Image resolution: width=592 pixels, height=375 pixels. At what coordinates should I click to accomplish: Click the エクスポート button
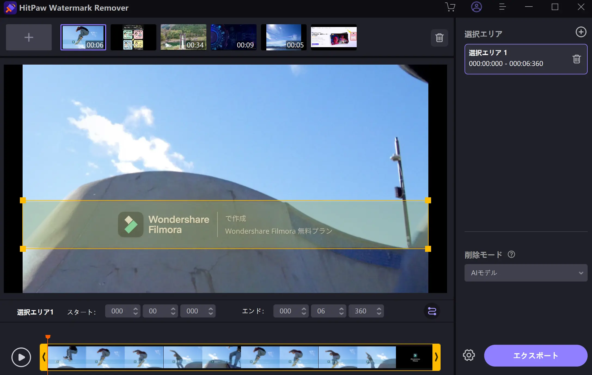coord(535,355)
